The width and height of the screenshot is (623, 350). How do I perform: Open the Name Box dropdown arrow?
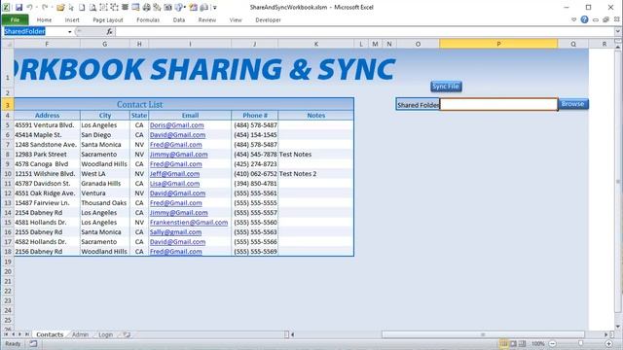pyautogui.click(x=70, y=31)
